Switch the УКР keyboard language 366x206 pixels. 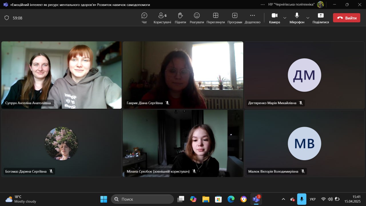tap(313, 199)
